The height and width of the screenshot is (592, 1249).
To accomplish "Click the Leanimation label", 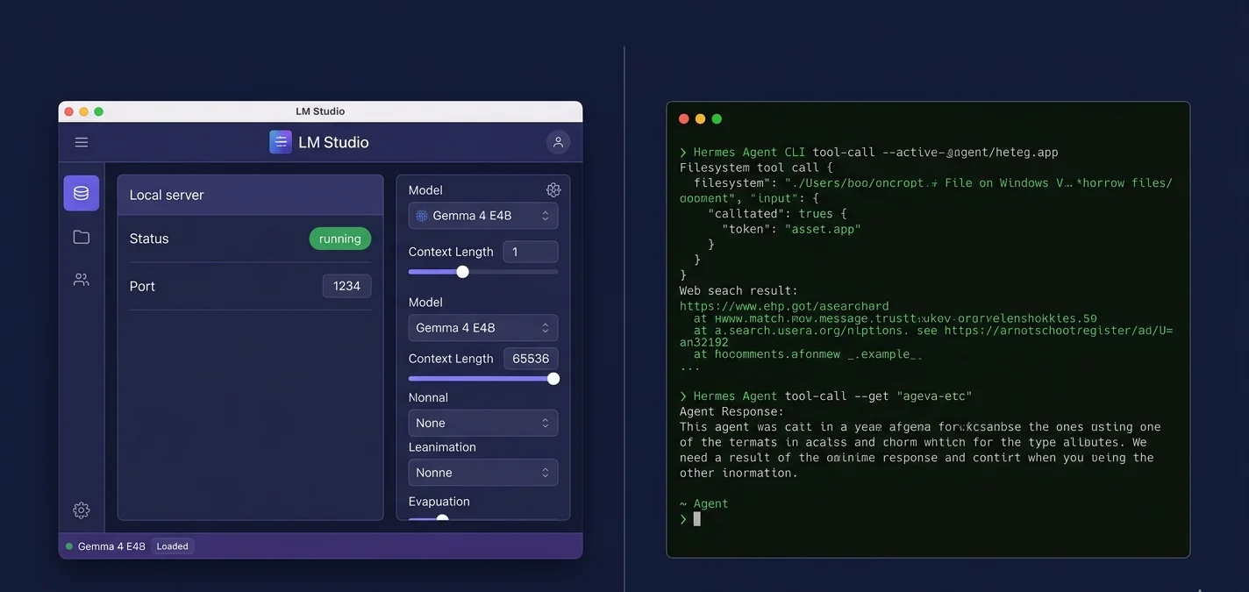I will click(x=442, y=447).
